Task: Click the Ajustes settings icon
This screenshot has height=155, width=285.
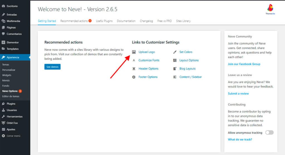Action: [3, 129]
